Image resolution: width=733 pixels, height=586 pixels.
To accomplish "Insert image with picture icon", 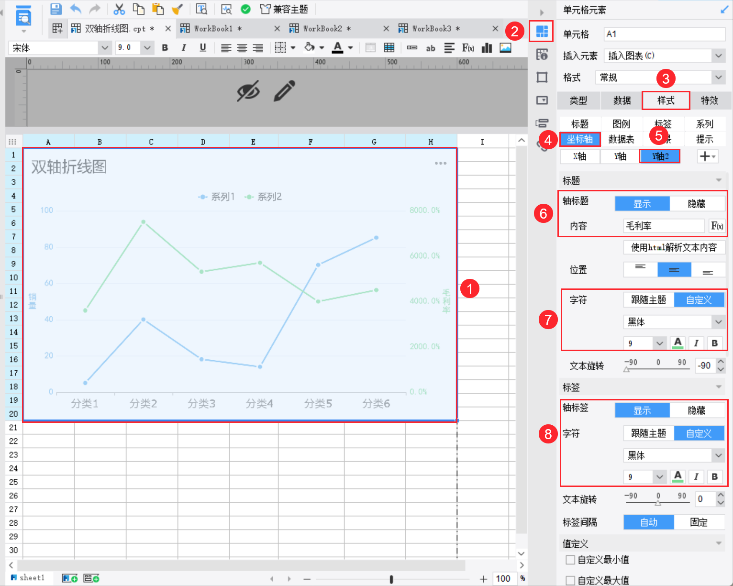I will [505, 47].
